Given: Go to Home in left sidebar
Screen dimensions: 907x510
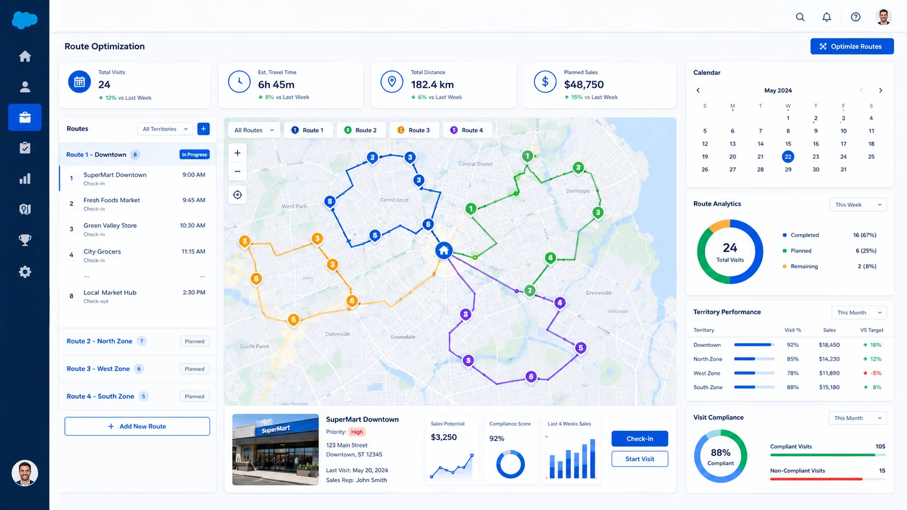Looking at the screenshot, I should (25, 56).
